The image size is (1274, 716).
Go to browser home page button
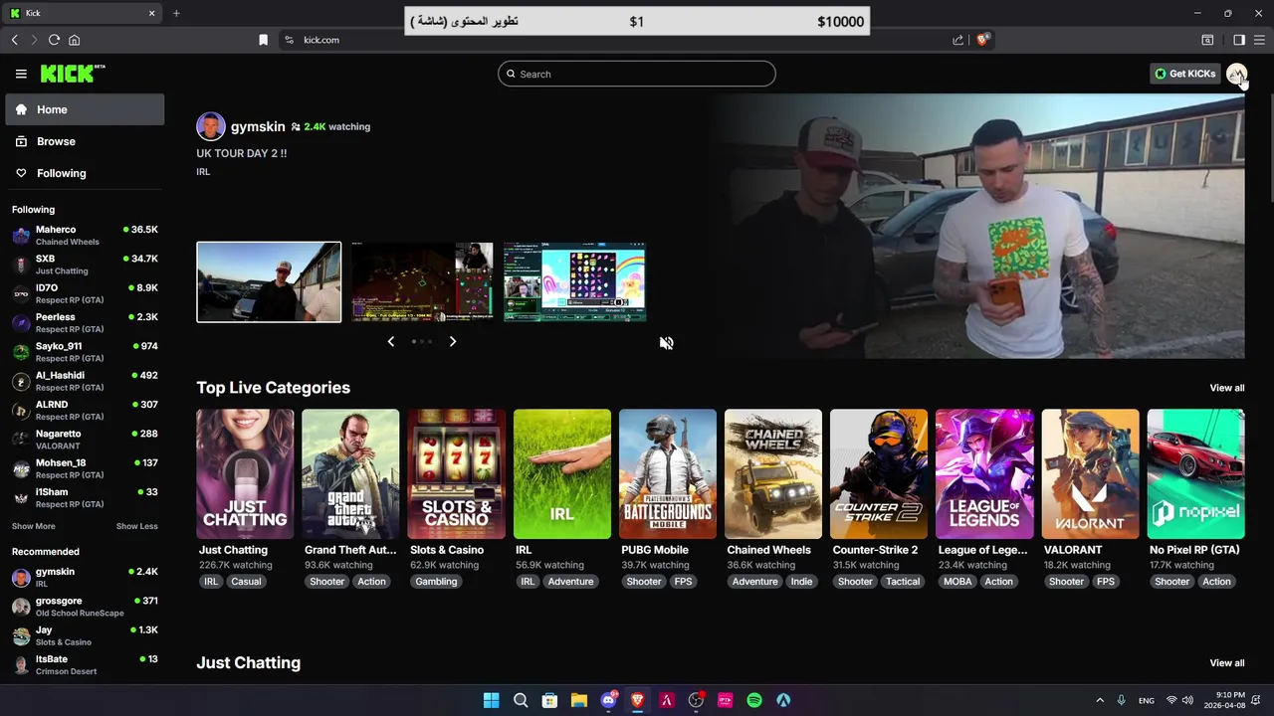click(x=74, y=40)
